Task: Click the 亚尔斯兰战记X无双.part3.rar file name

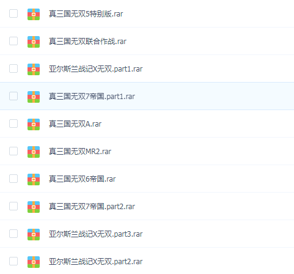Action: tap(95, 234)
